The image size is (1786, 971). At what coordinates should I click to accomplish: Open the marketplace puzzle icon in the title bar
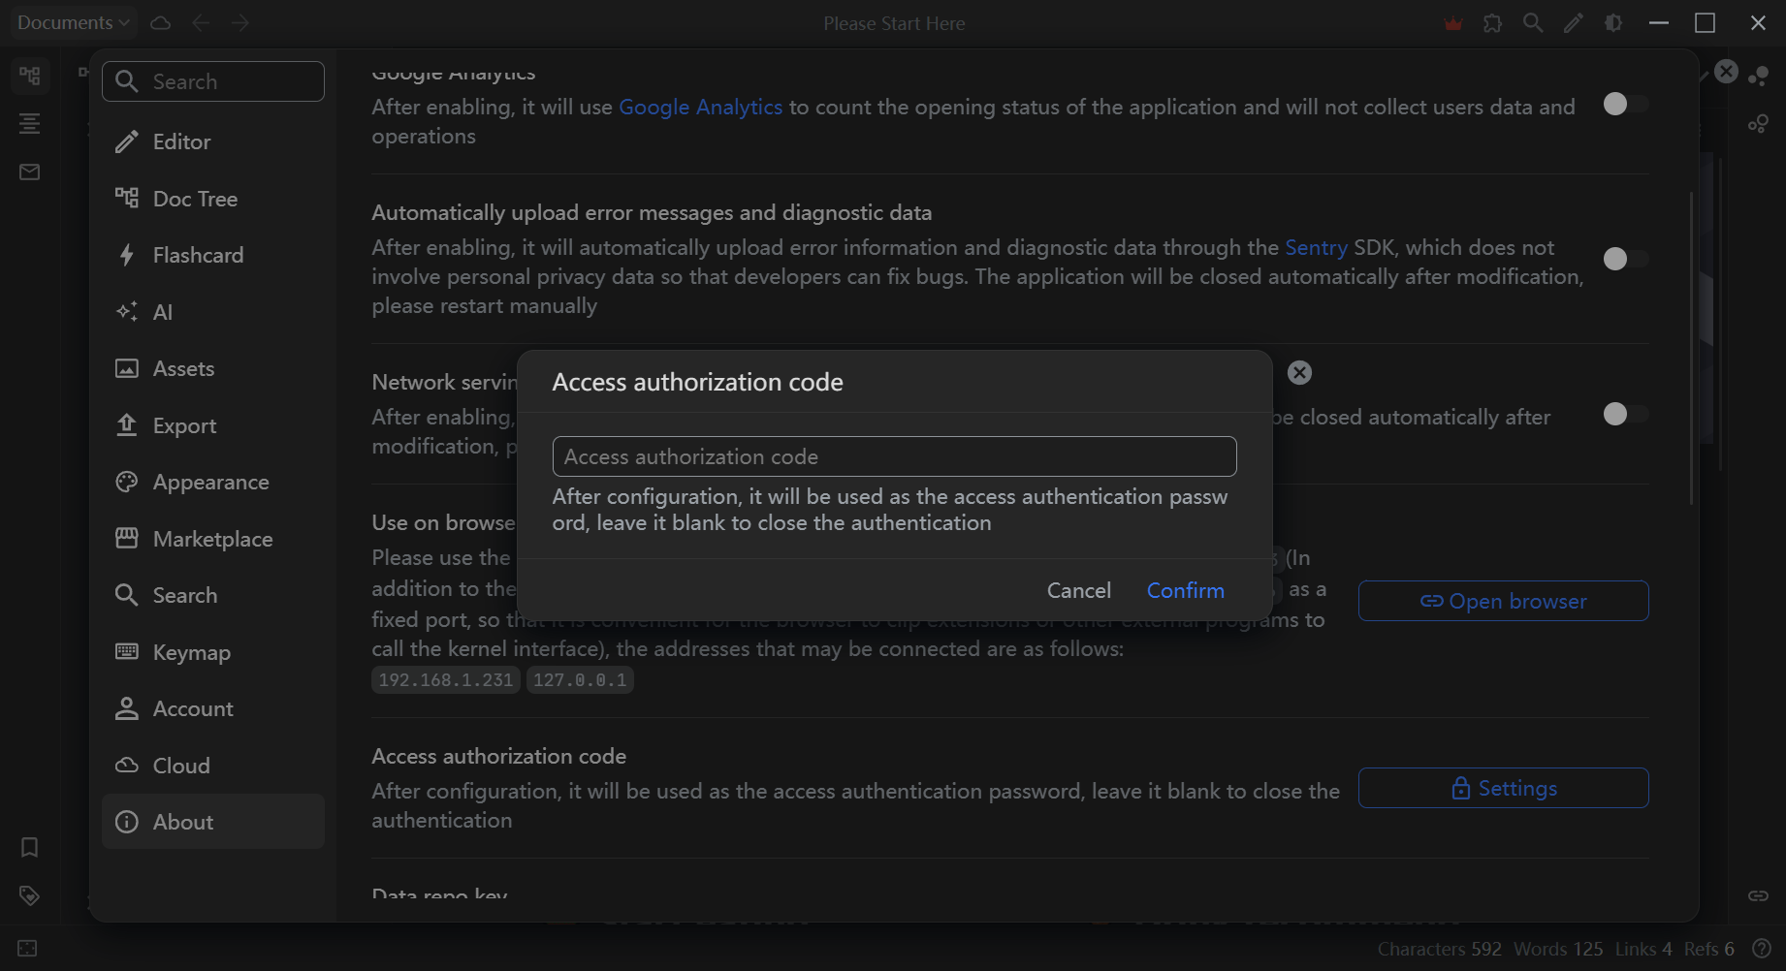point(1492,22)
